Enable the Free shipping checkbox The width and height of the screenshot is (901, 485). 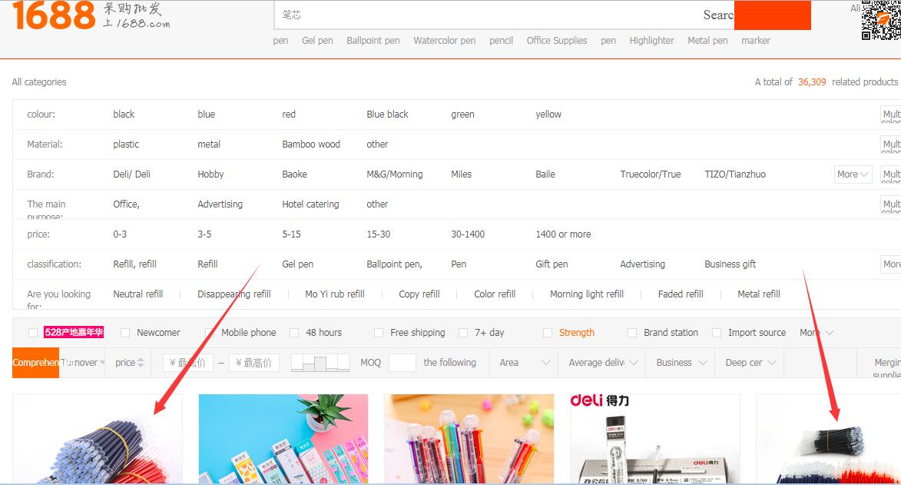(379, 333)
